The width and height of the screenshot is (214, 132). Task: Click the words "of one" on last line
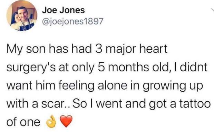tap(23, 122)
